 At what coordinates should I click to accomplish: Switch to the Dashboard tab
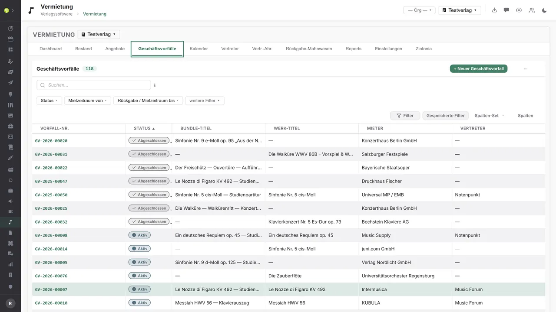tap(51, 49)
